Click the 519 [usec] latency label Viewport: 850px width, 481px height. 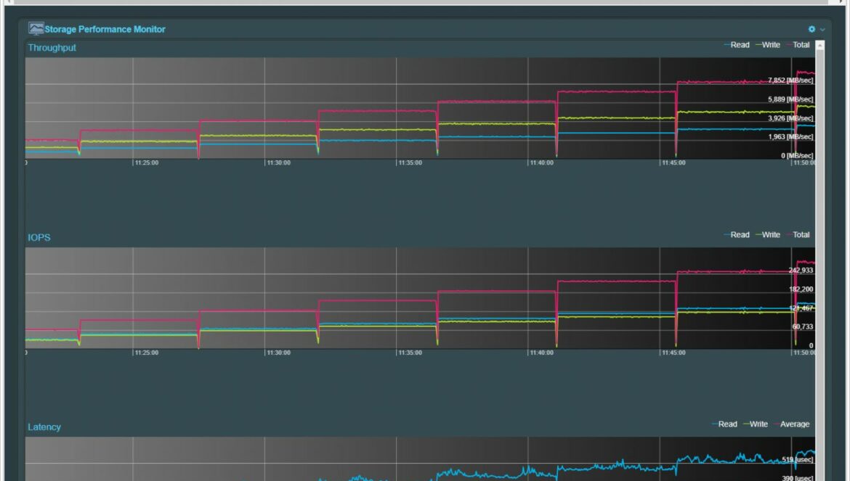point(798,459)
